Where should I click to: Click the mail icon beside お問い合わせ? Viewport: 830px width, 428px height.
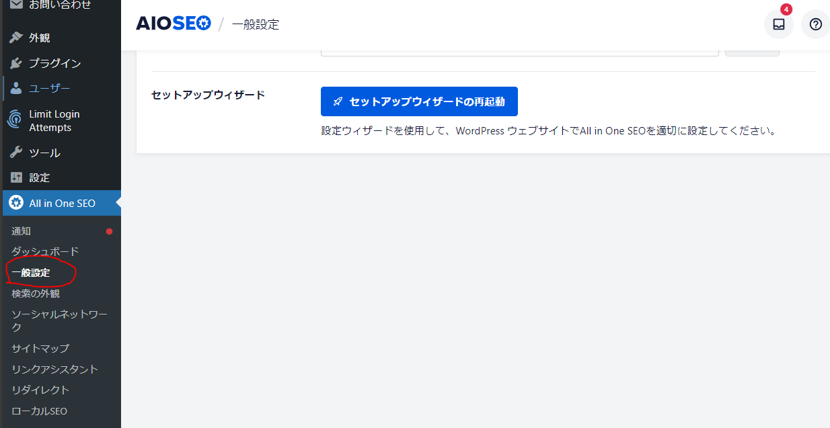coord(16,4)
